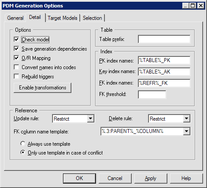Enable Convert names into codes

(x=16, y=67)
